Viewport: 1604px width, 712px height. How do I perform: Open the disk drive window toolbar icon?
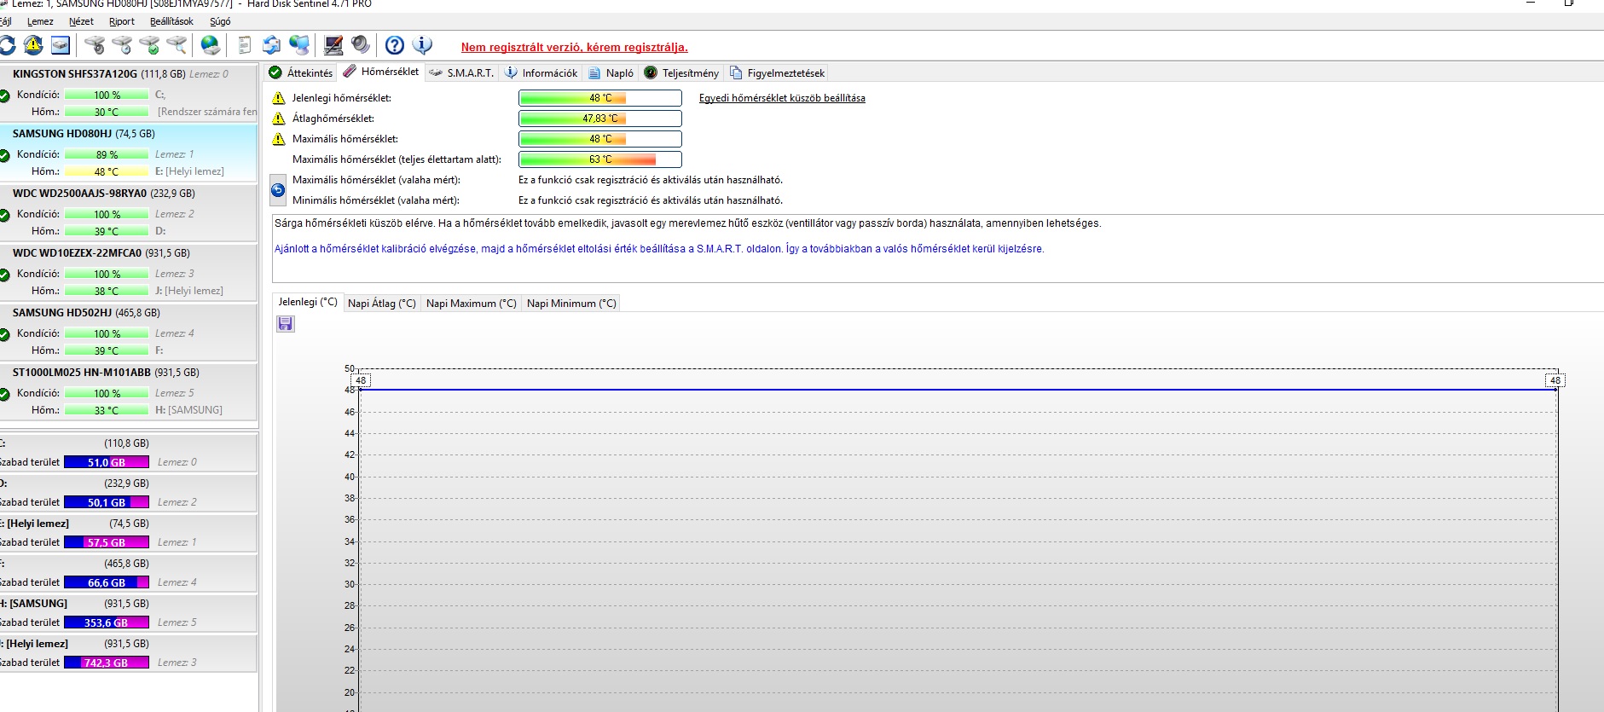pyautogui.click(x=61, y=45)
